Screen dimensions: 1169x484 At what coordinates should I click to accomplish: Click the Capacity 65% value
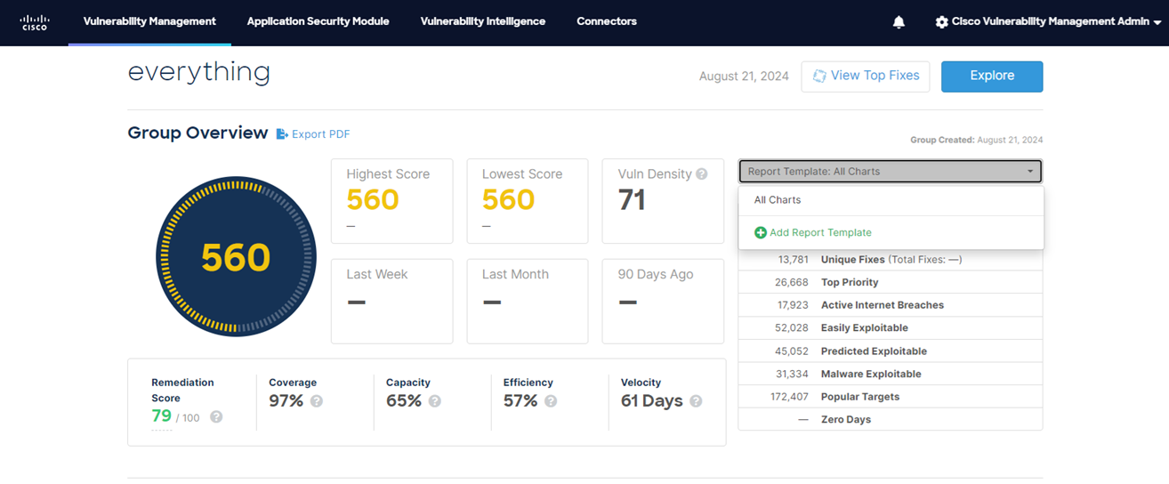click(x=404, y=401)
